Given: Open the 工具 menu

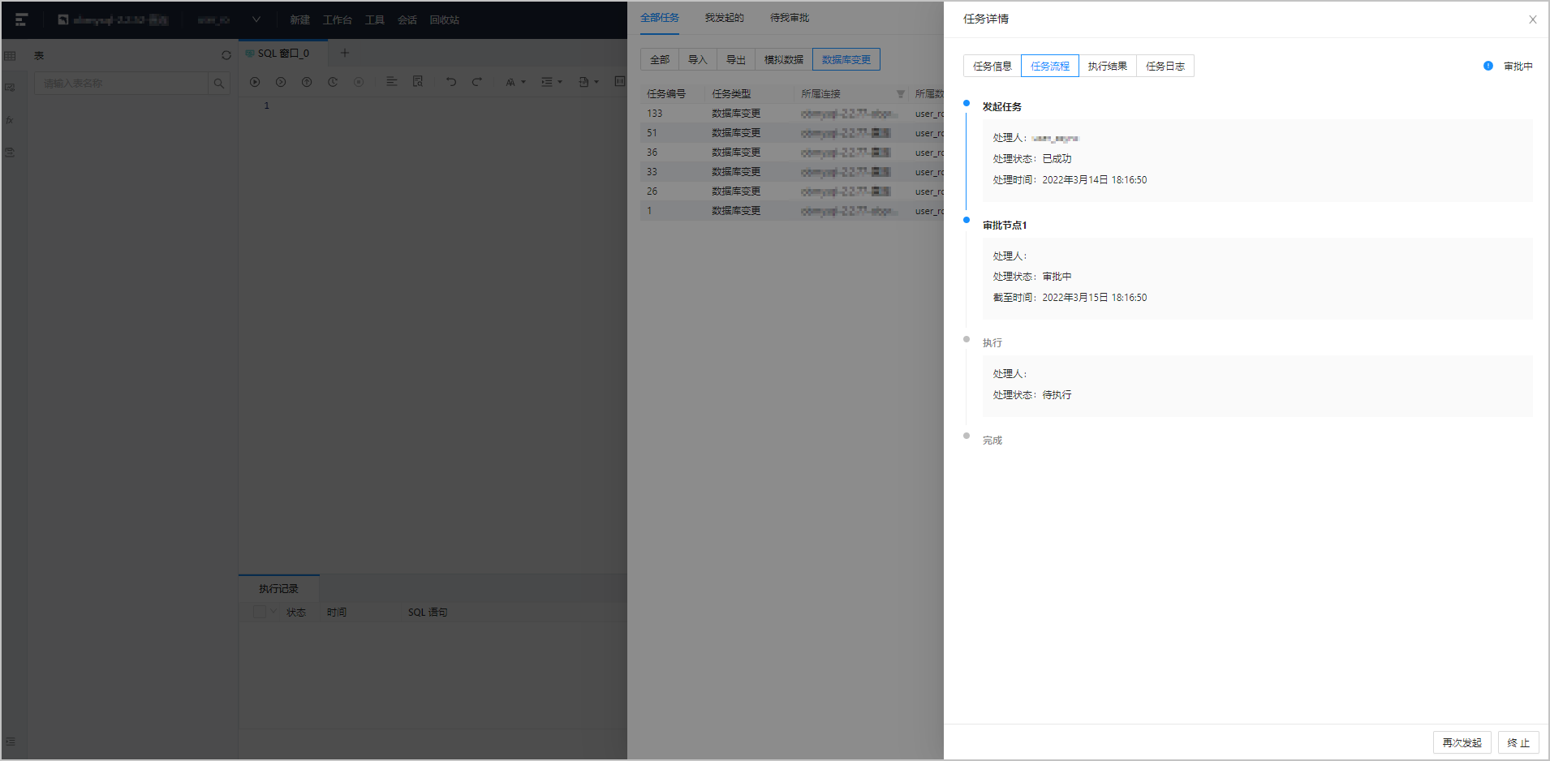Looking at the screenshot, I should coord(374,20).
